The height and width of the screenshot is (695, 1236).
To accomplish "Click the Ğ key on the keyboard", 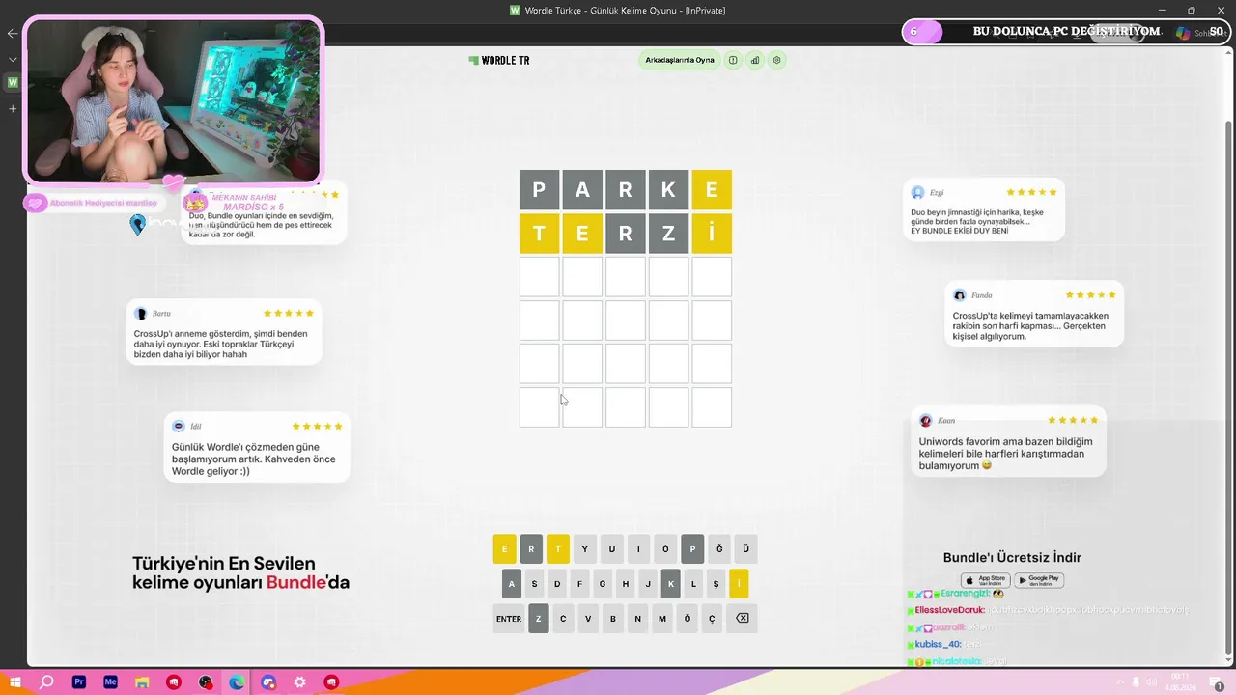I will (x=719, y=549).
